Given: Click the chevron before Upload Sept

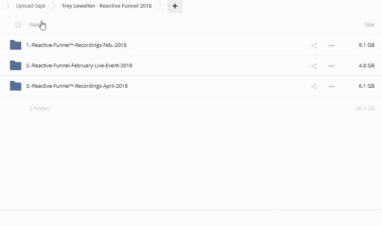Looking at the screenshot, I should pyautogui.click(x=8, y=6).
